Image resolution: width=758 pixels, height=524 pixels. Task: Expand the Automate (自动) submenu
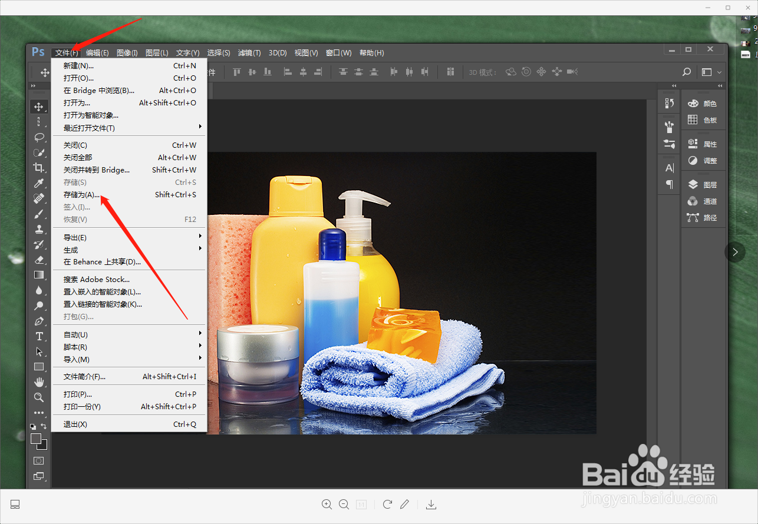[x=129, y=334]
